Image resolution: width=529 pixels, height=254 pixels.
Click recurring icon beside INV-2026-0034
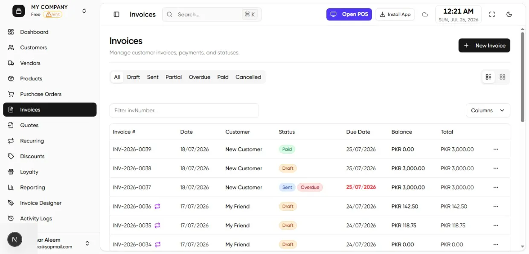157,245
